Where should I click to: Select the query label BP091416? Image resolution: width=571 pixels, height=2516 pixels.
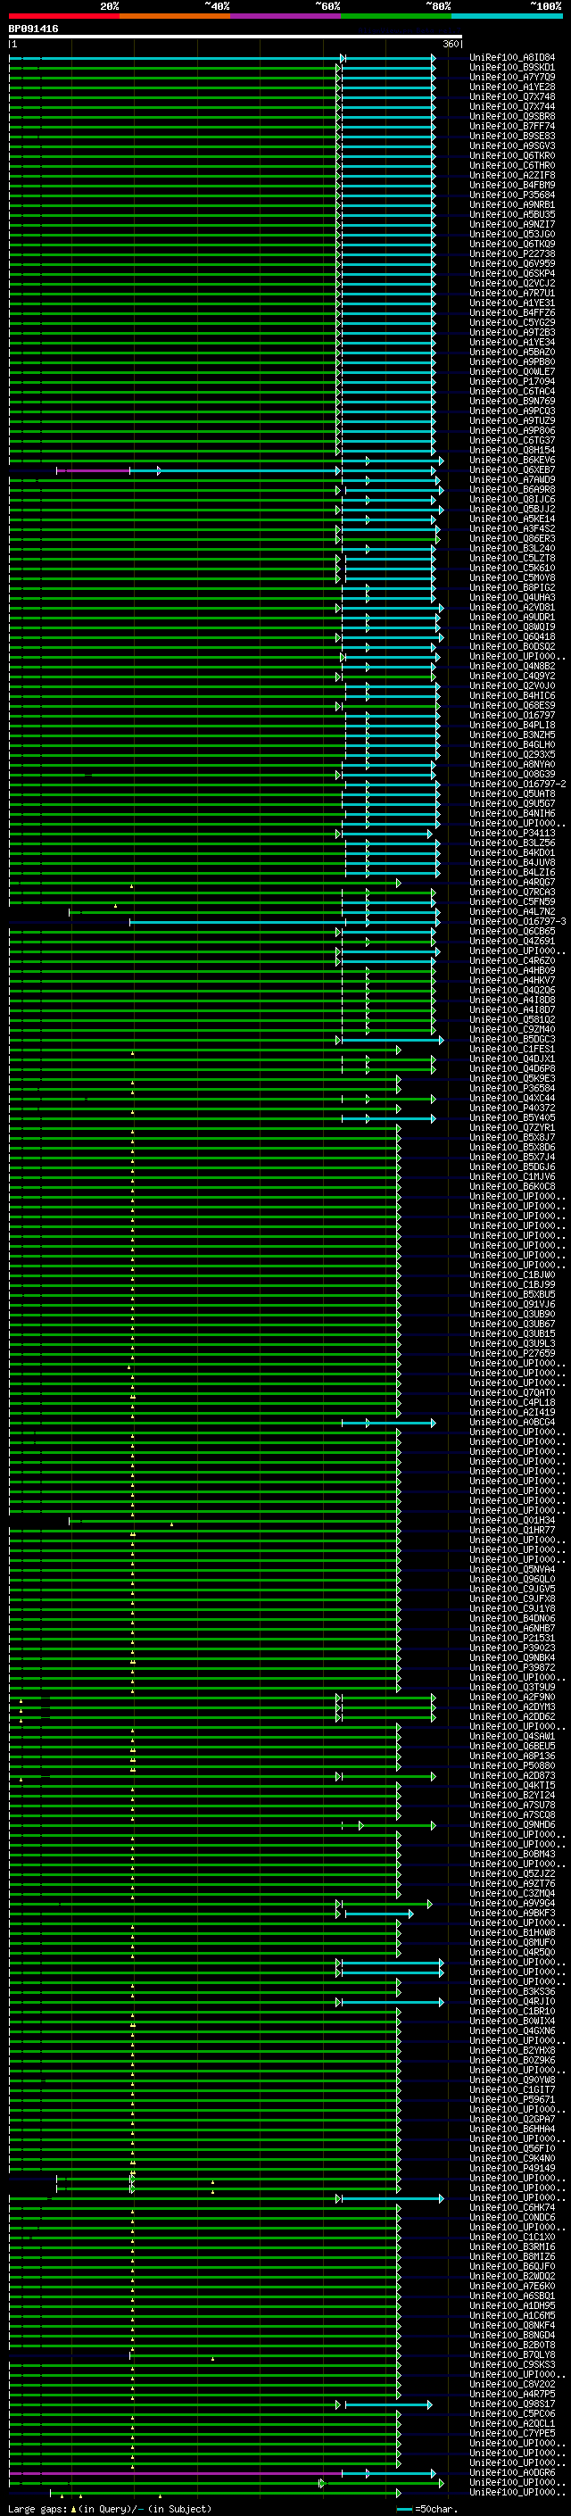pos(33,29)
